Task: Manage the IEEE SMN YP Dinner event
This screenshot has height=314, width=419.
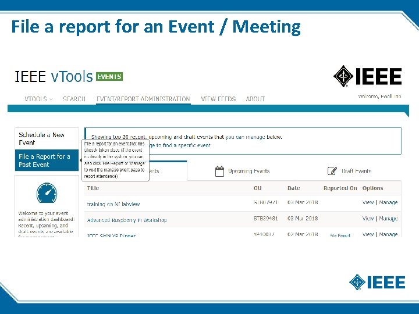Action: pos(388,234)
